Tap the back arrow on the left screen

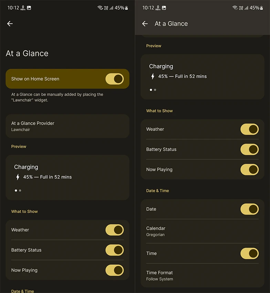coord(10,23)
